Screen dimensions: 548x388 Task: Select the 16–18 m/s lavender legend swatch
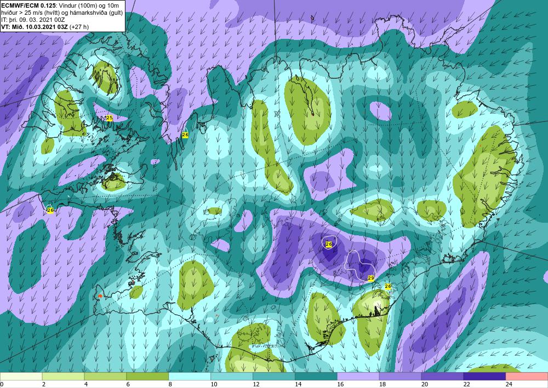[x=358, y=377]
